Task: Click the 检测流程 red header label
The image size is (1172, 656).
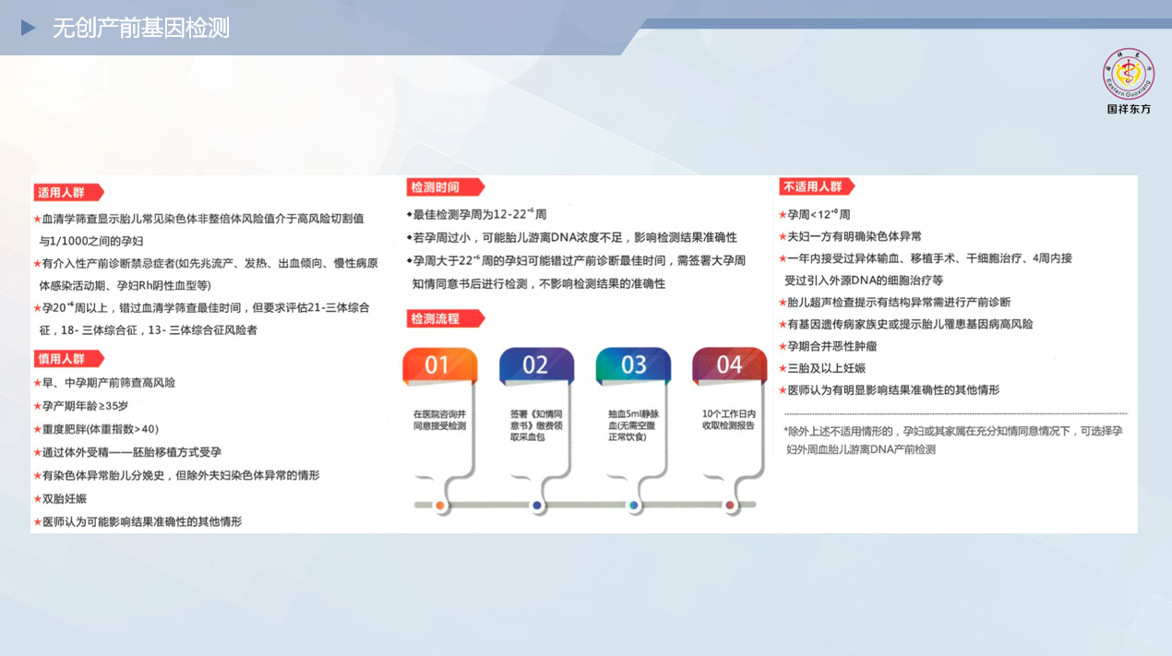Action: click(x=444, y=318)
